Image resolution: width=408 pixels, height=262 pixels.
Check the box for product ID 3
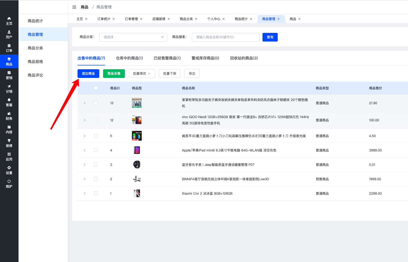tap(96, 165)
